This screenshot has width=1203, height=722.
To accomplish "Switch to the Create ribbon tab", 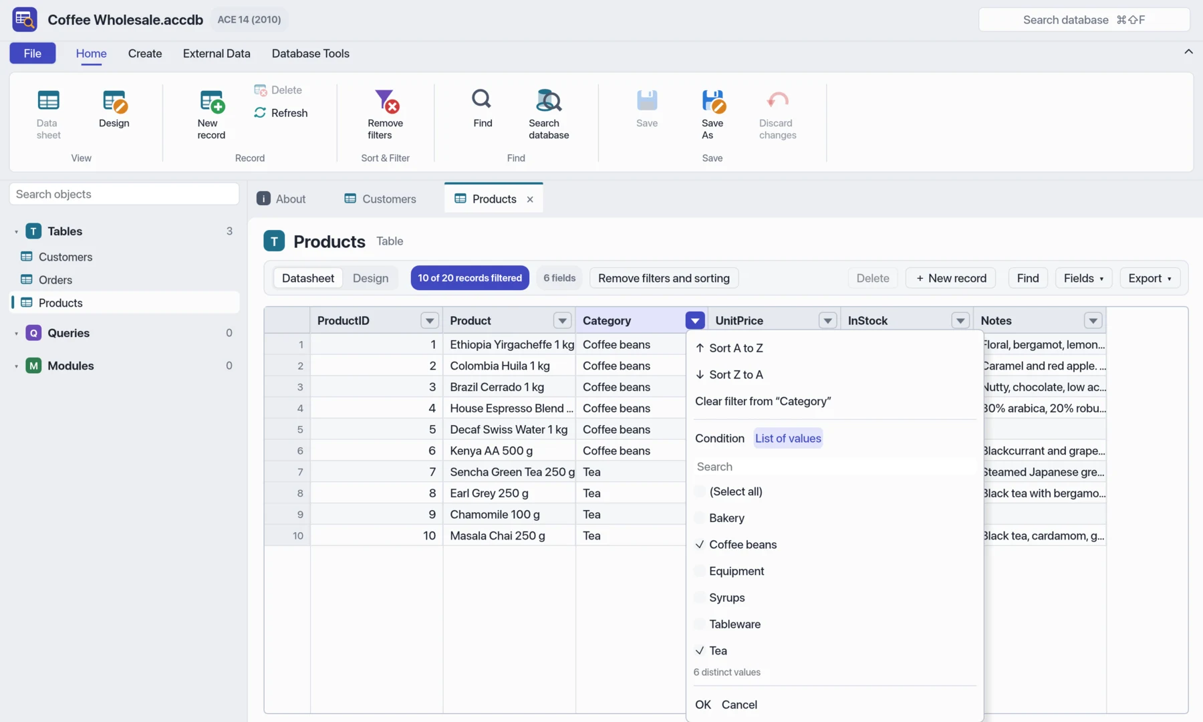I will 145,53.
